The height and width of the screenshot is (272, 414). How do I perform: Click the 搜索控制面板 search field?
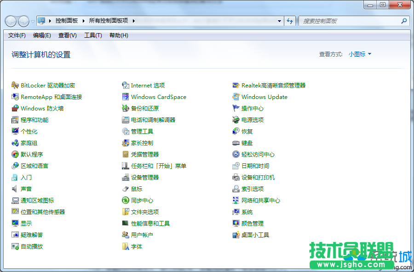[350, 21]
